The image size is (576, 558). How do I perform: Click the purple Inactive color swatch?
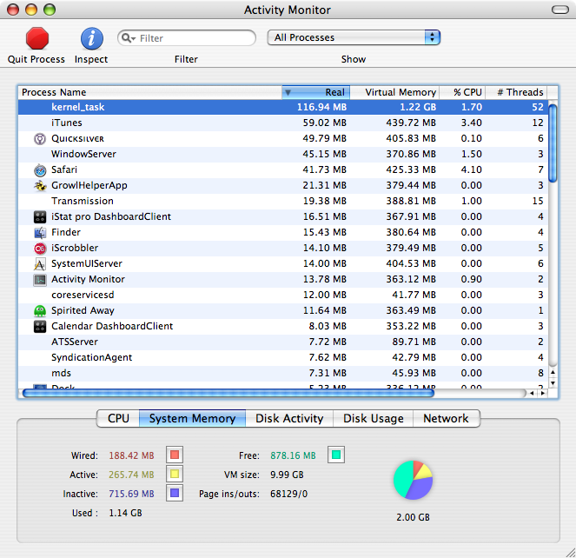[175, 493]
